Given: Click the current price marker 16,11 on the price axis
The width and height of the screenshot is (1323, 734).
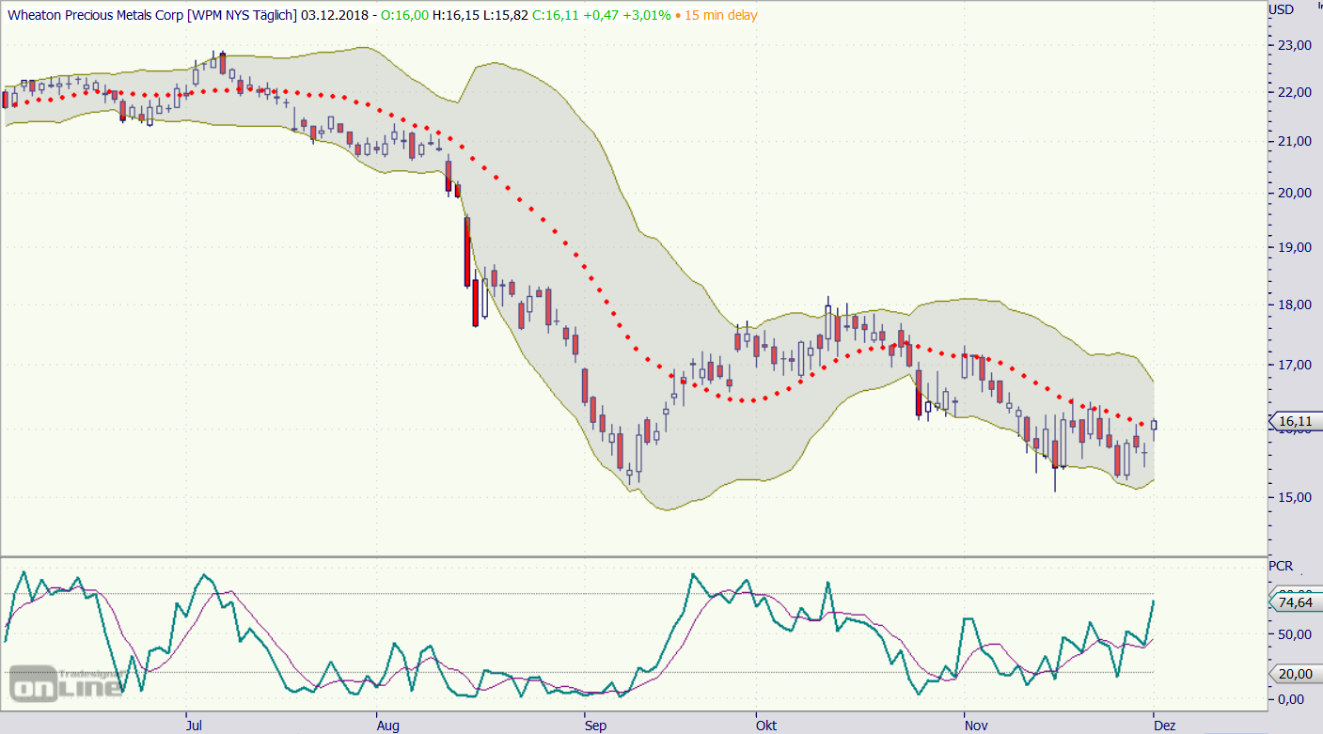Looking at the screenshot, I should point(1294,421).
